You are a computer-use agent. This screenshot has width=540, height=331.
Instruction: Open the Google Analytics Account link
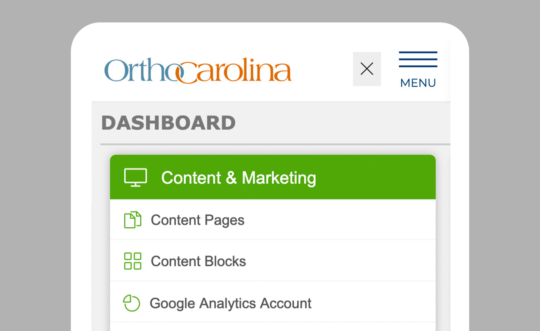230,303
